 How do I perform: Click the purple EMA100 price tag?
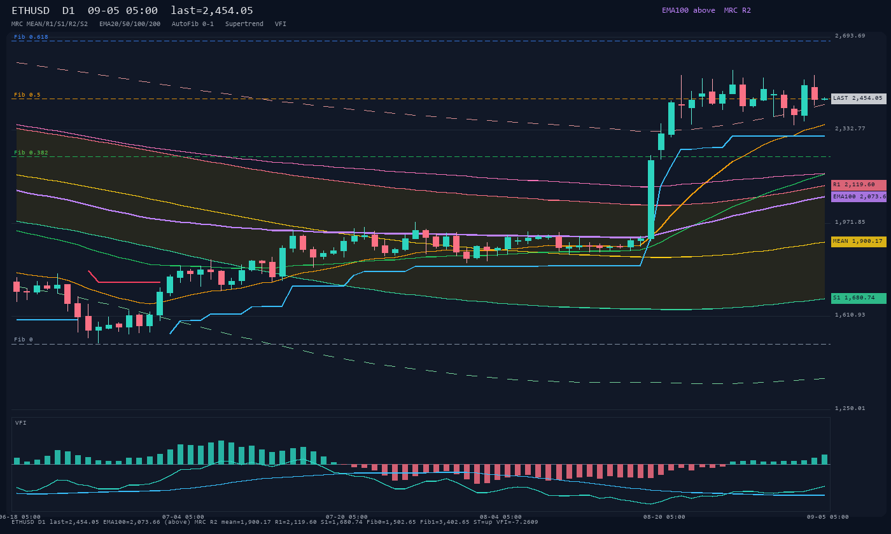[859, 197]
